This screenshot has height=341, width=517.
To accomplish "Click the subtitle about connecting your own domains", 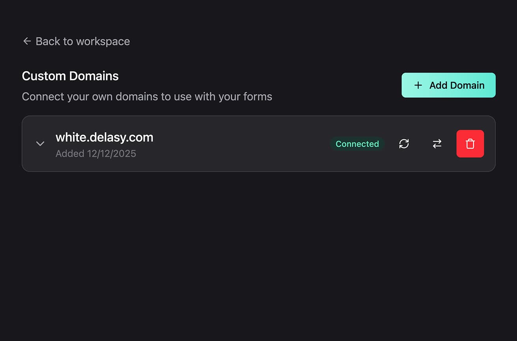I will (147, 96).
